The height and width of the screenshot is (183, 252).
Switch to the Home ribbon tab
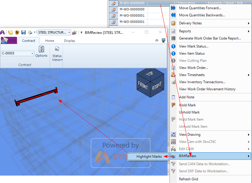point(50,41)
